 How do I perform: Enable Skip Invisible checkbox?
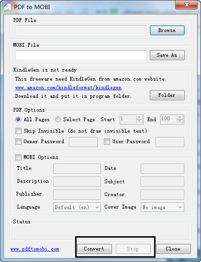pos(18,131)
